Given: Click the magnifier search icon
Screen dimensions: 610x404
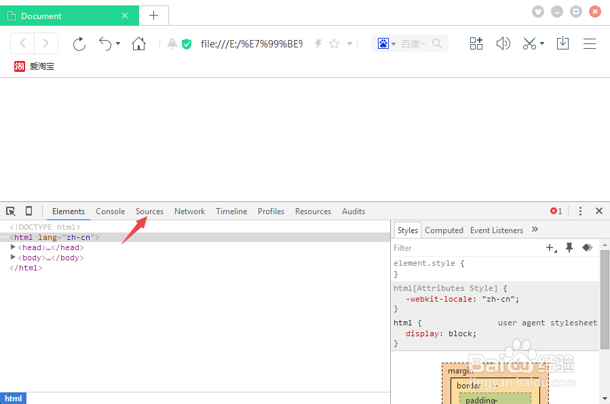Looking at the screenshot, I should [437, 43].
